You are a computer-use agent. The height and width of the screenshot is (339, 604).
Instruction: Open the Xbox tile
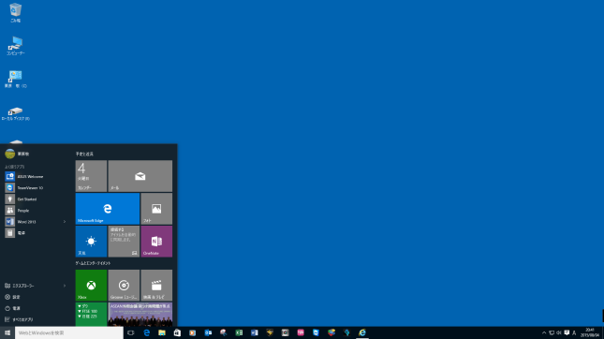coord(91,285)
